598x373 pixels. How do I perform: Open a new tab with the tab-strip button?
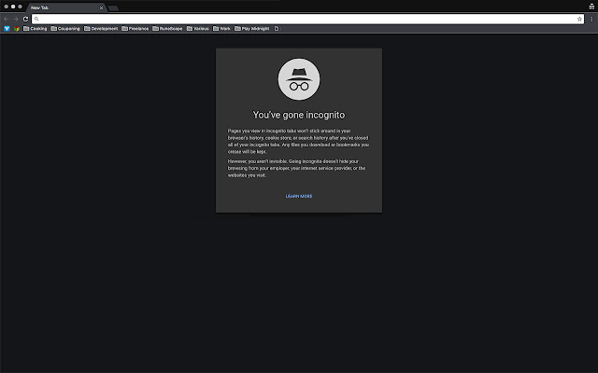tap(113, 8)
